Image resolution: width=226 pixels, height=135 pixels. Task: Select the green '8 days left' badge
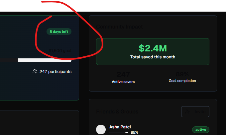click(59, 32)
